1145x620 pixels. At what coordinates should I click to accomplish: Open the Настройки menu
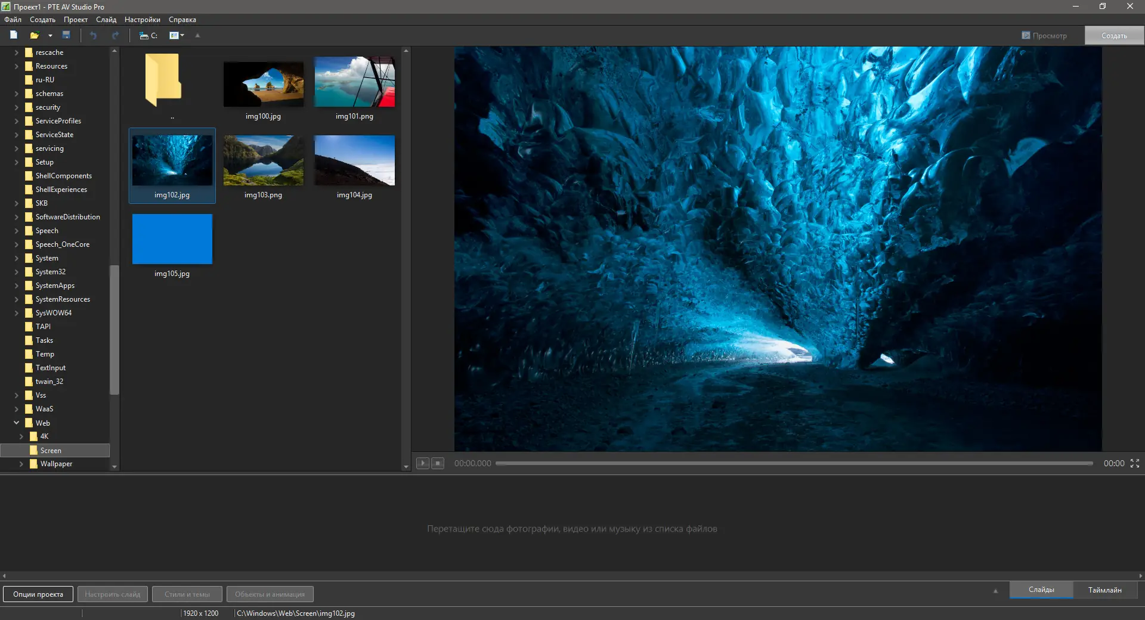(142, 20)
